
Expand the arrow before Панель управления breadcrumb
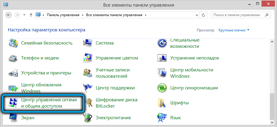(x=44, y=15)
